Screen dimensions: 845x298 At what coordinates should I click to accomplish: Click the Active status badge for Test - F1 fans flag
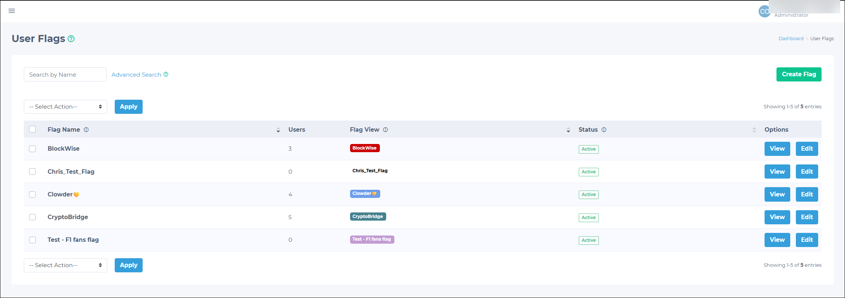click(x=588, y=240)
